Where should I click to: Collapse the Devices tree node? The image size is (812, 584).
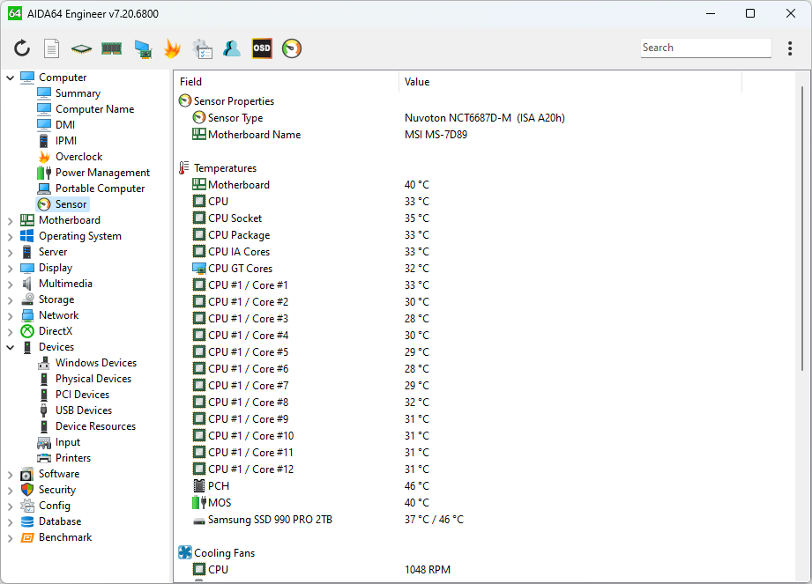tap(11, 347)
